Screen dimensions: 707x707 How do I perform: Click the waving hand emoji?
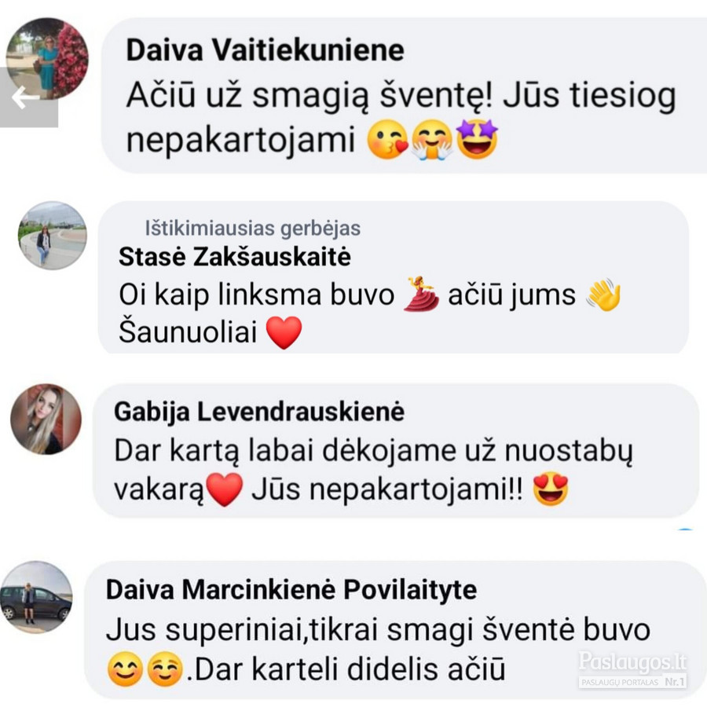(604, 295)
